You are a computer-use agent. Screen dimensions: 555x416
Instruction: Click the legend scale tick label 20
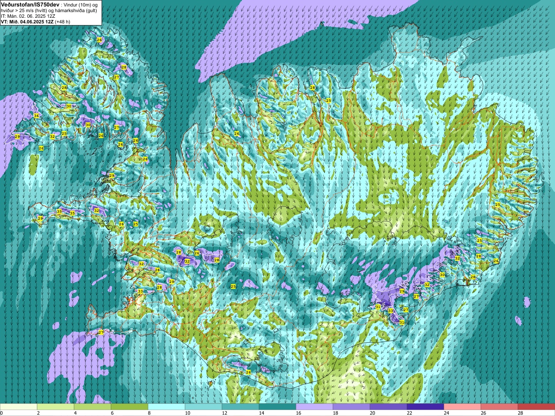[372, 413]
